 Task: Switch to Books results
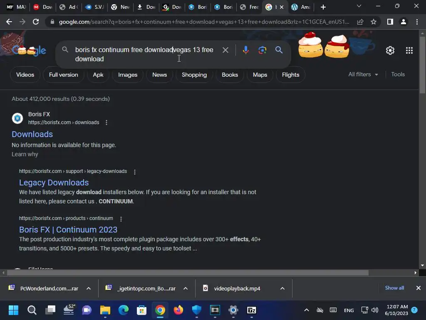coord(230,75)
